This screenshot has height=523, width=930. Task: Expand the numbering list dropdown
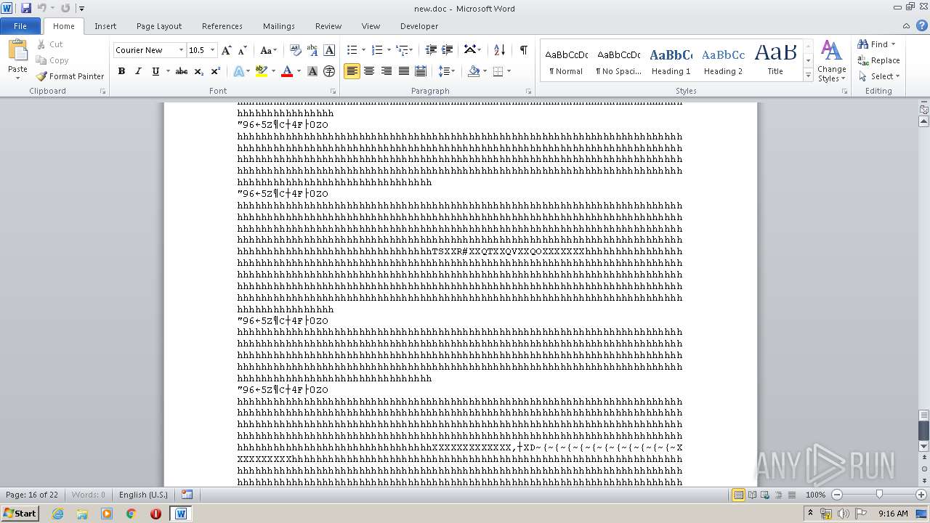(389, 50)
